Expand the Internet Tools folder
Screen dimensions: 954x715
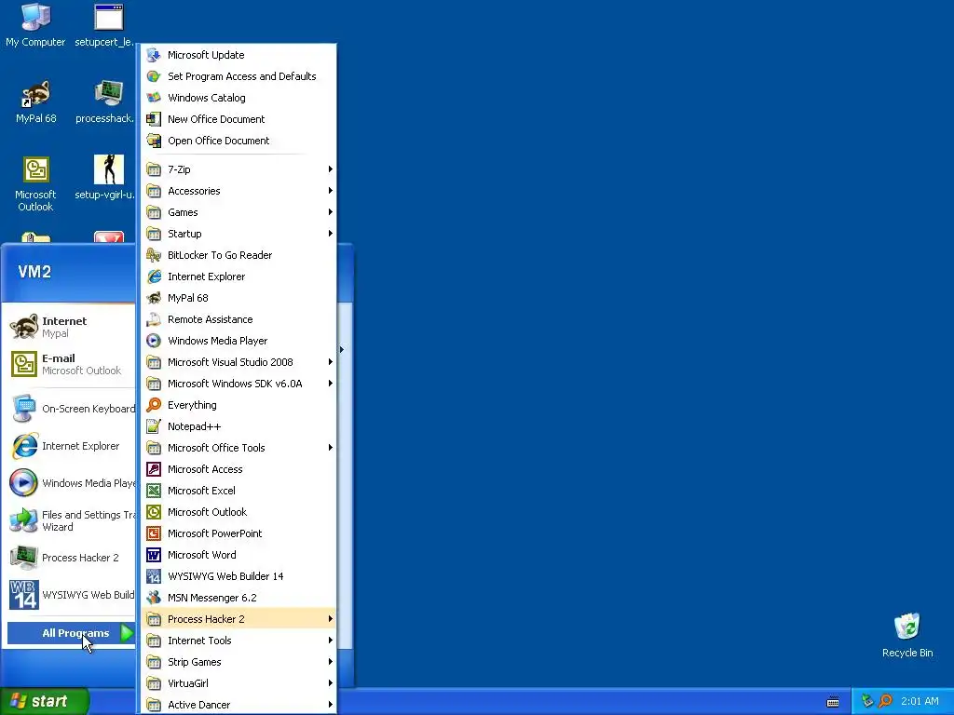point(238,641)
